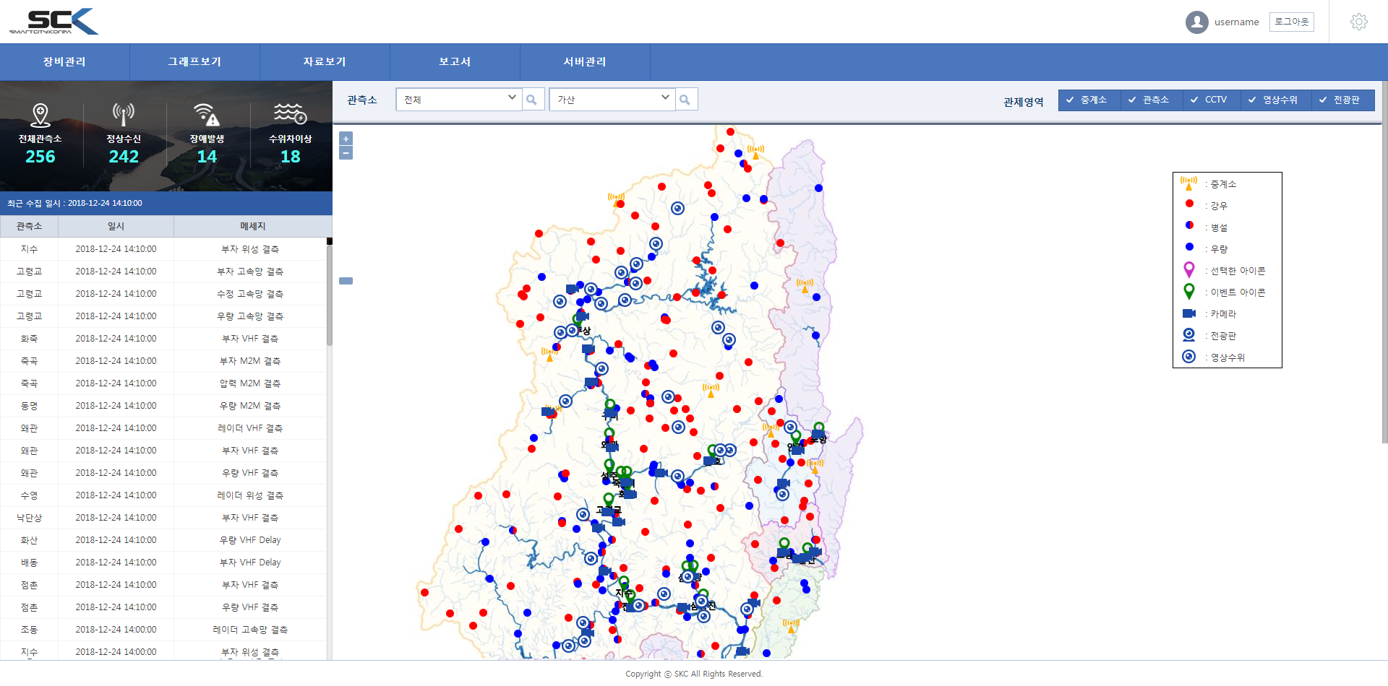Zoom in the map with plus button
This screenshot has height=686, width=1388.
(346, 139)
